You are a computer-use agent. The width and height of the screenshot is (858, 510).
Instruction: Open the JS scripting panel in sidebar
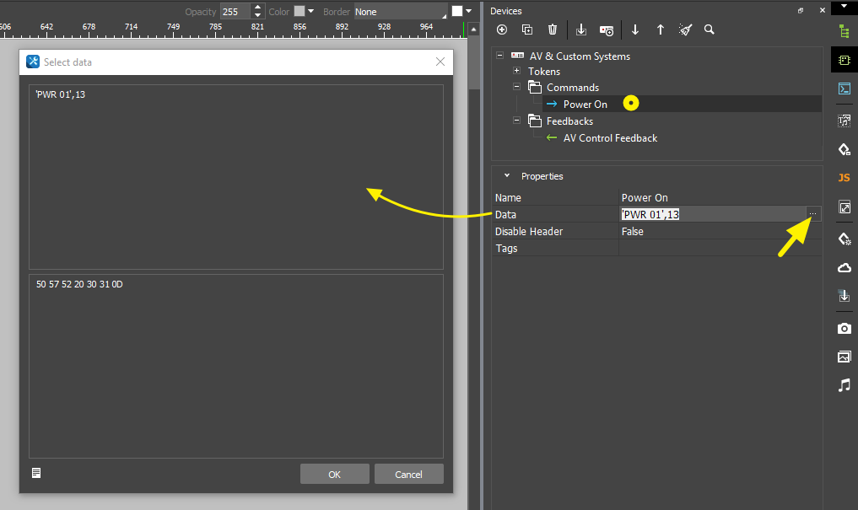pyautogui.click(x=844, y=178)
